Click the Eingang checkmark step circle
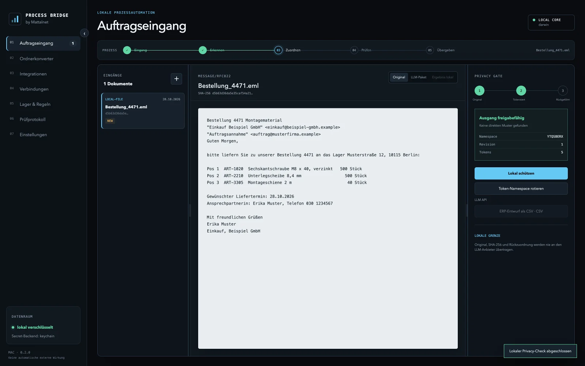 (x=127, y=50)
